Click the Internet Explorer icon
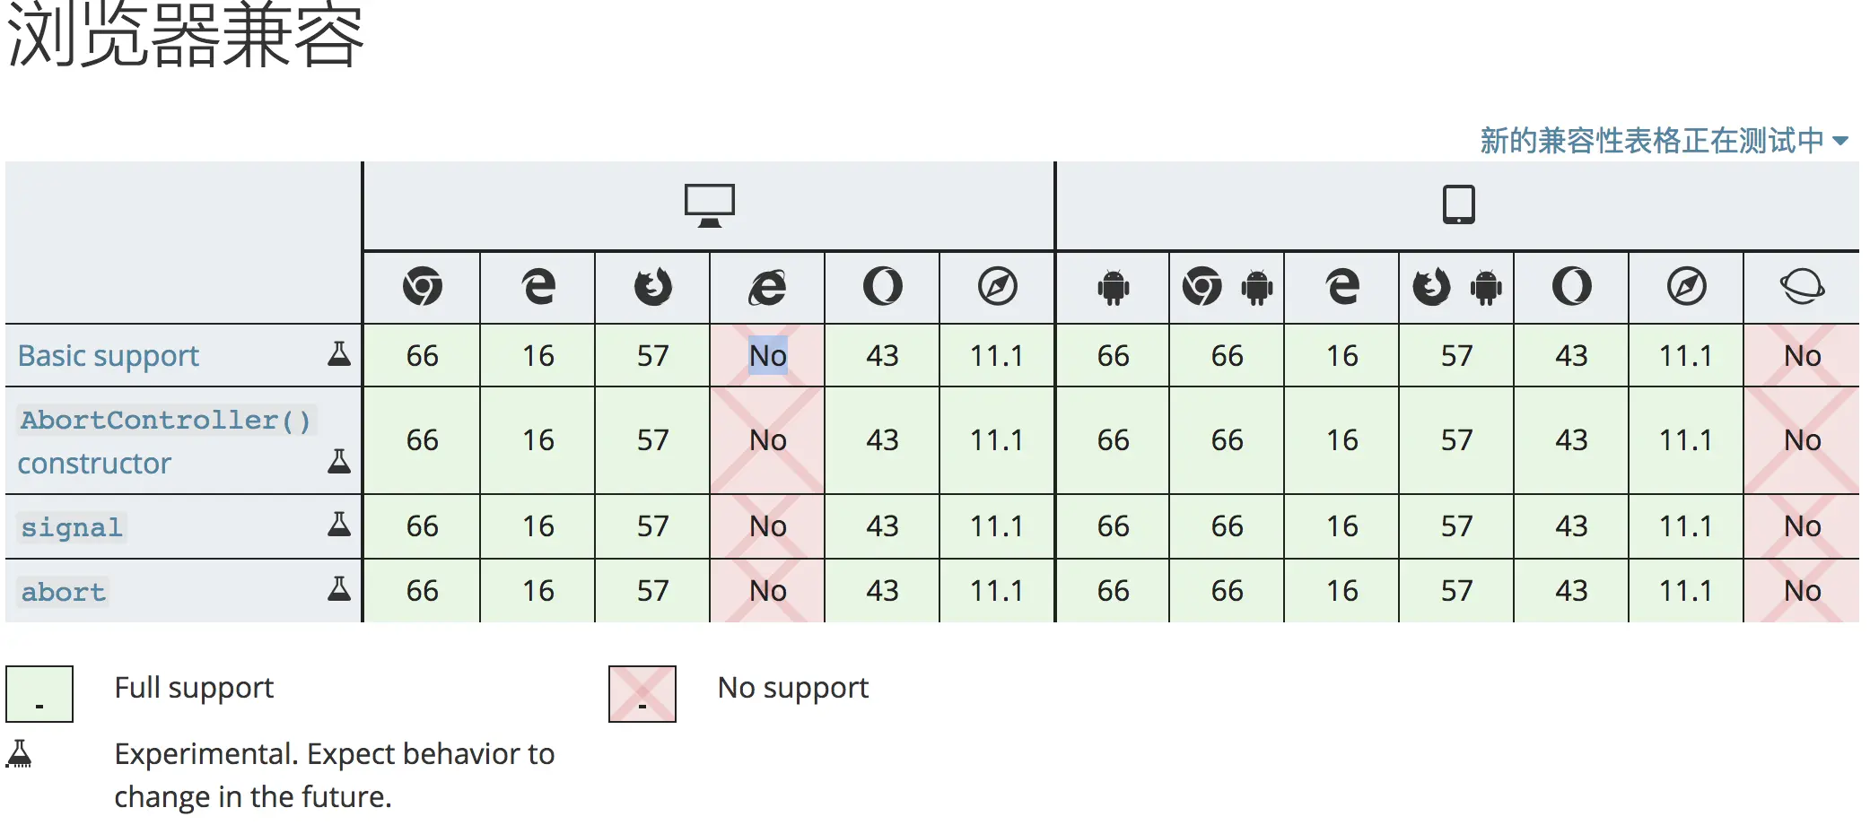Image resolution: width=1870 pixels, height=825 pixels. (767, 287)
